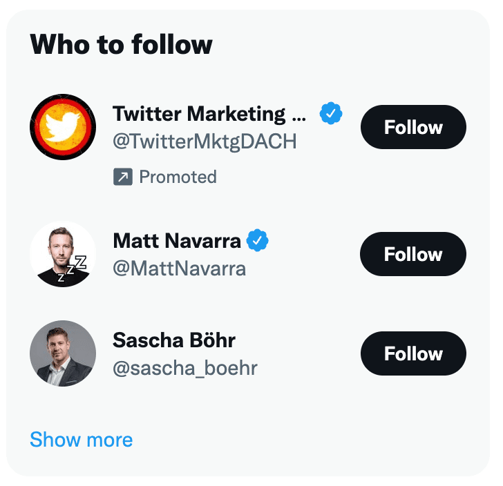This screenshot has height=486, width=503.
Task: Click the @MattNavarra username
Action: (179, 268)
